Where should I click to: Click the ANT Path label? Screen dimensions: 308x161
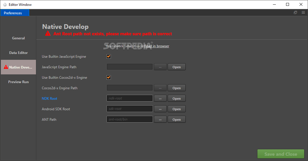(49, 120)
